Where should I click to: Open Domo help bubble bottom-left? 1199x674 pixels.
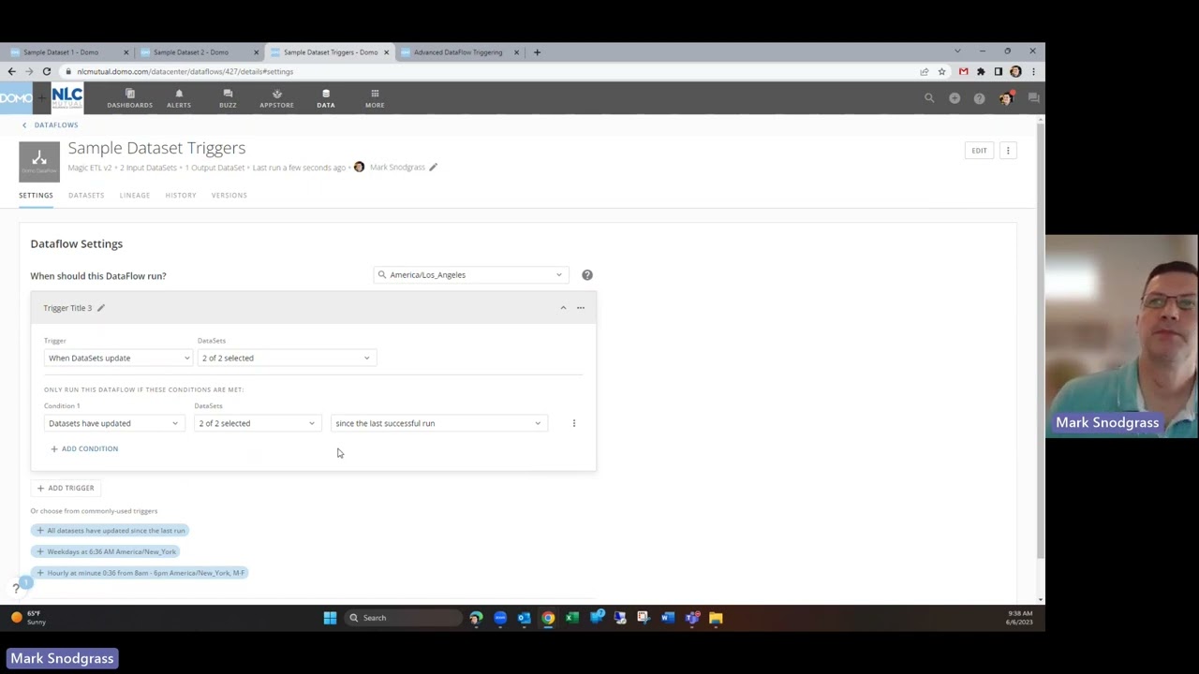click(x=17, y=588)
